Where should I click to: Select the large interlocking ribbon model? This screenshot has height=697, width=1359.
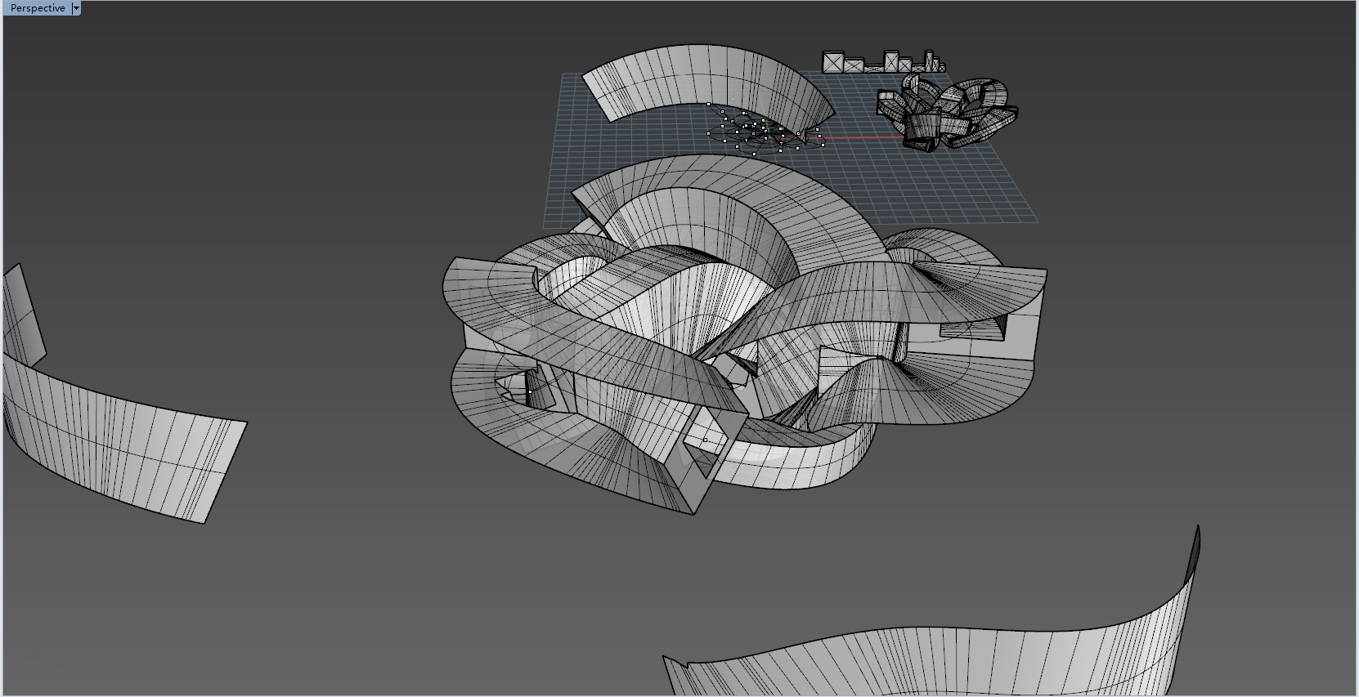[x=744, y=335]
